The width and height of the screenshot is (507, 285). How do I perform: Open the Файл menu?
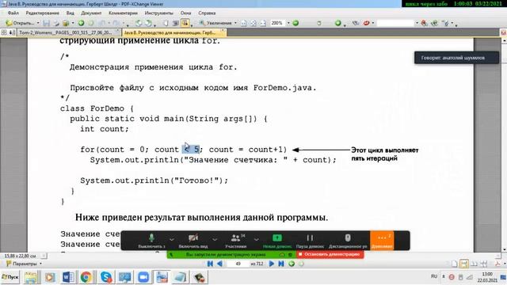click(x=13, y=13)
